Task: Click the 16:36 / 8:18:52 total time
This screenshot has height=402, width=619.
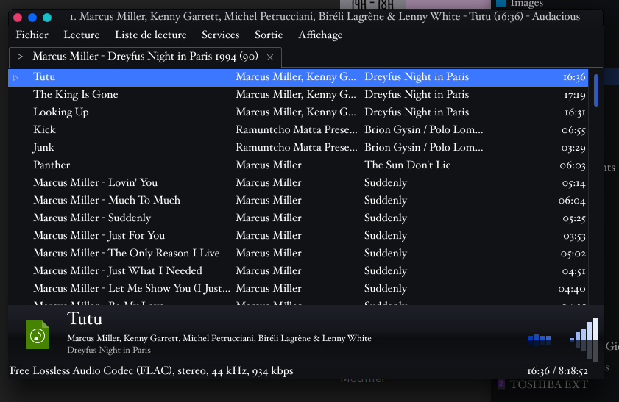Action: 557,371
